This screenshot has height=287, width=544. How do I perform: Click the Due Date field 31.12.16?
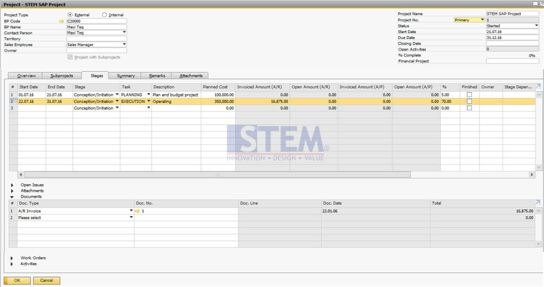(513, 37)
